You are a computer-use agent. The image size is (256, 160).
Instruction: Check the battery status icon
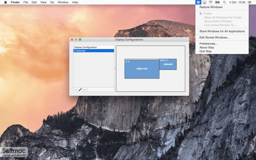click(217, 2)
